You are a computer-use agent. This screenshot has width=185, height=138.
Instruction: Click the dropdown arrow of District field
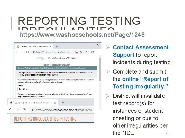90,89
